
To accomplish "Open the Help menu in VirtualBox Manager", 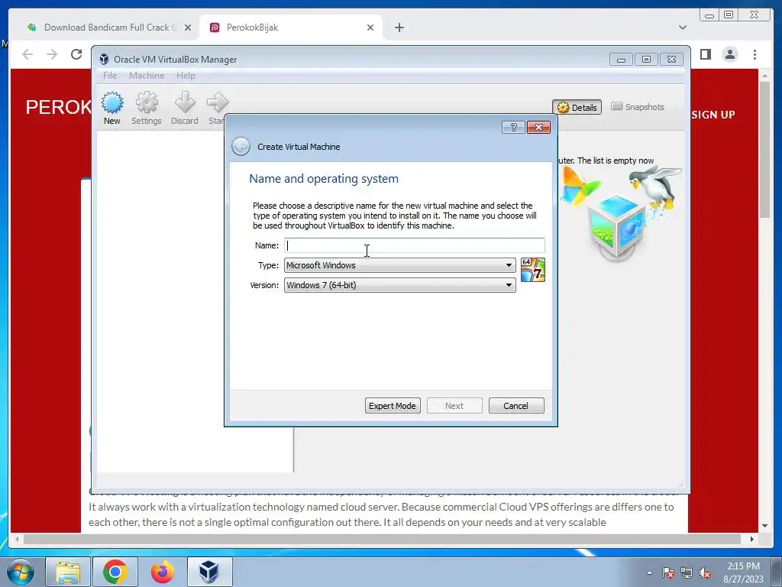I will coord(186,76).
